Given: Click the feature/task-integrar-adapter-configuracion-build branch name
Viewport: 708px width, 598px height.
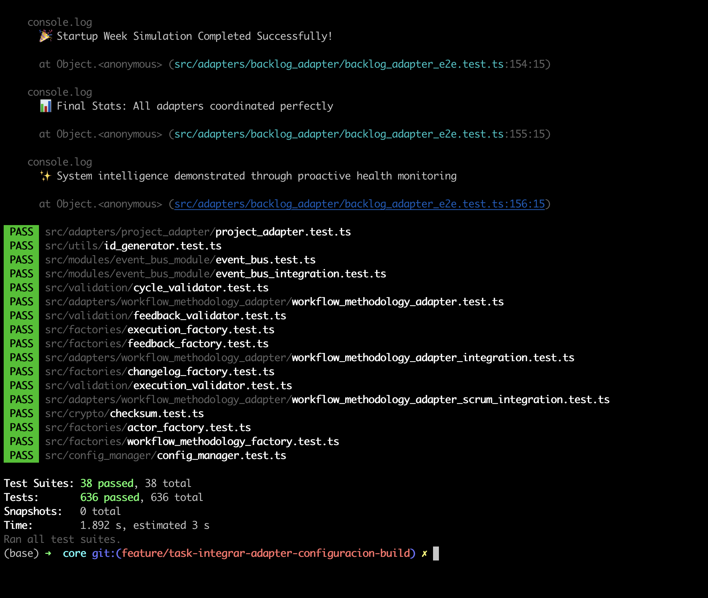Looking at the screenshot, I should [x=266, y=553].
